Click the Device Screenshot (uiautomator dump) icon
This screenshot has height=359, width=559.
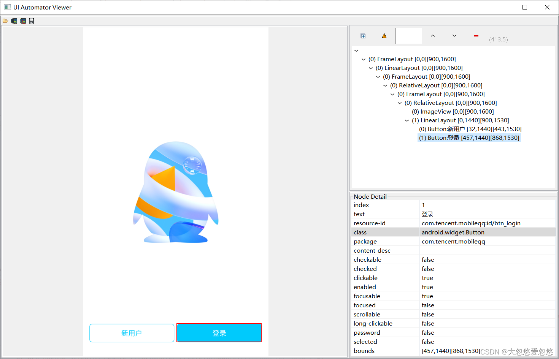tap(14, 21)
